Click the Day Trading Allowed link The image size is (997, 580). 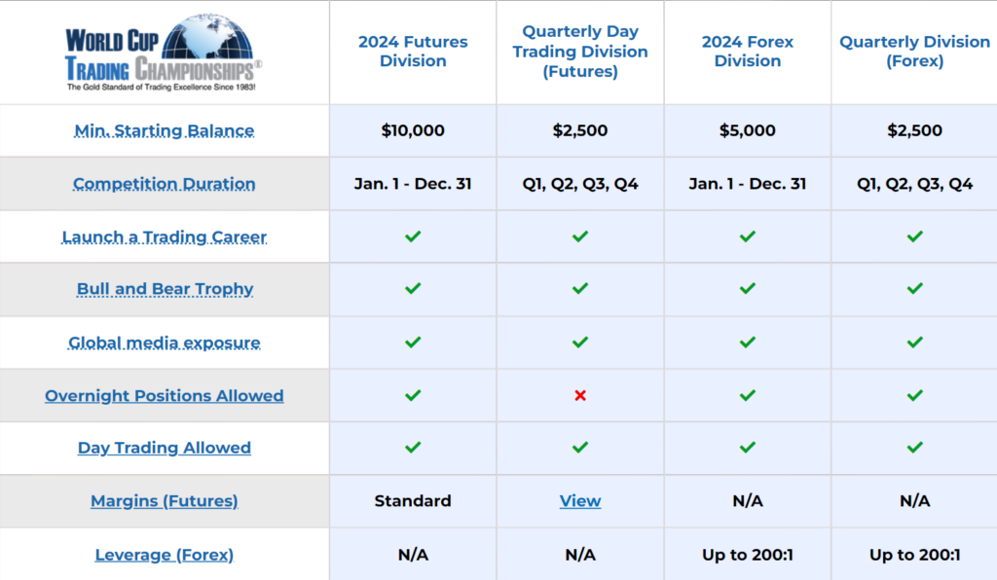click(165, 448)
